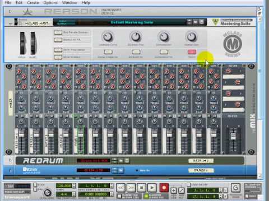Unfold the Dr.Rex device with its triangle

click(10, 170)
